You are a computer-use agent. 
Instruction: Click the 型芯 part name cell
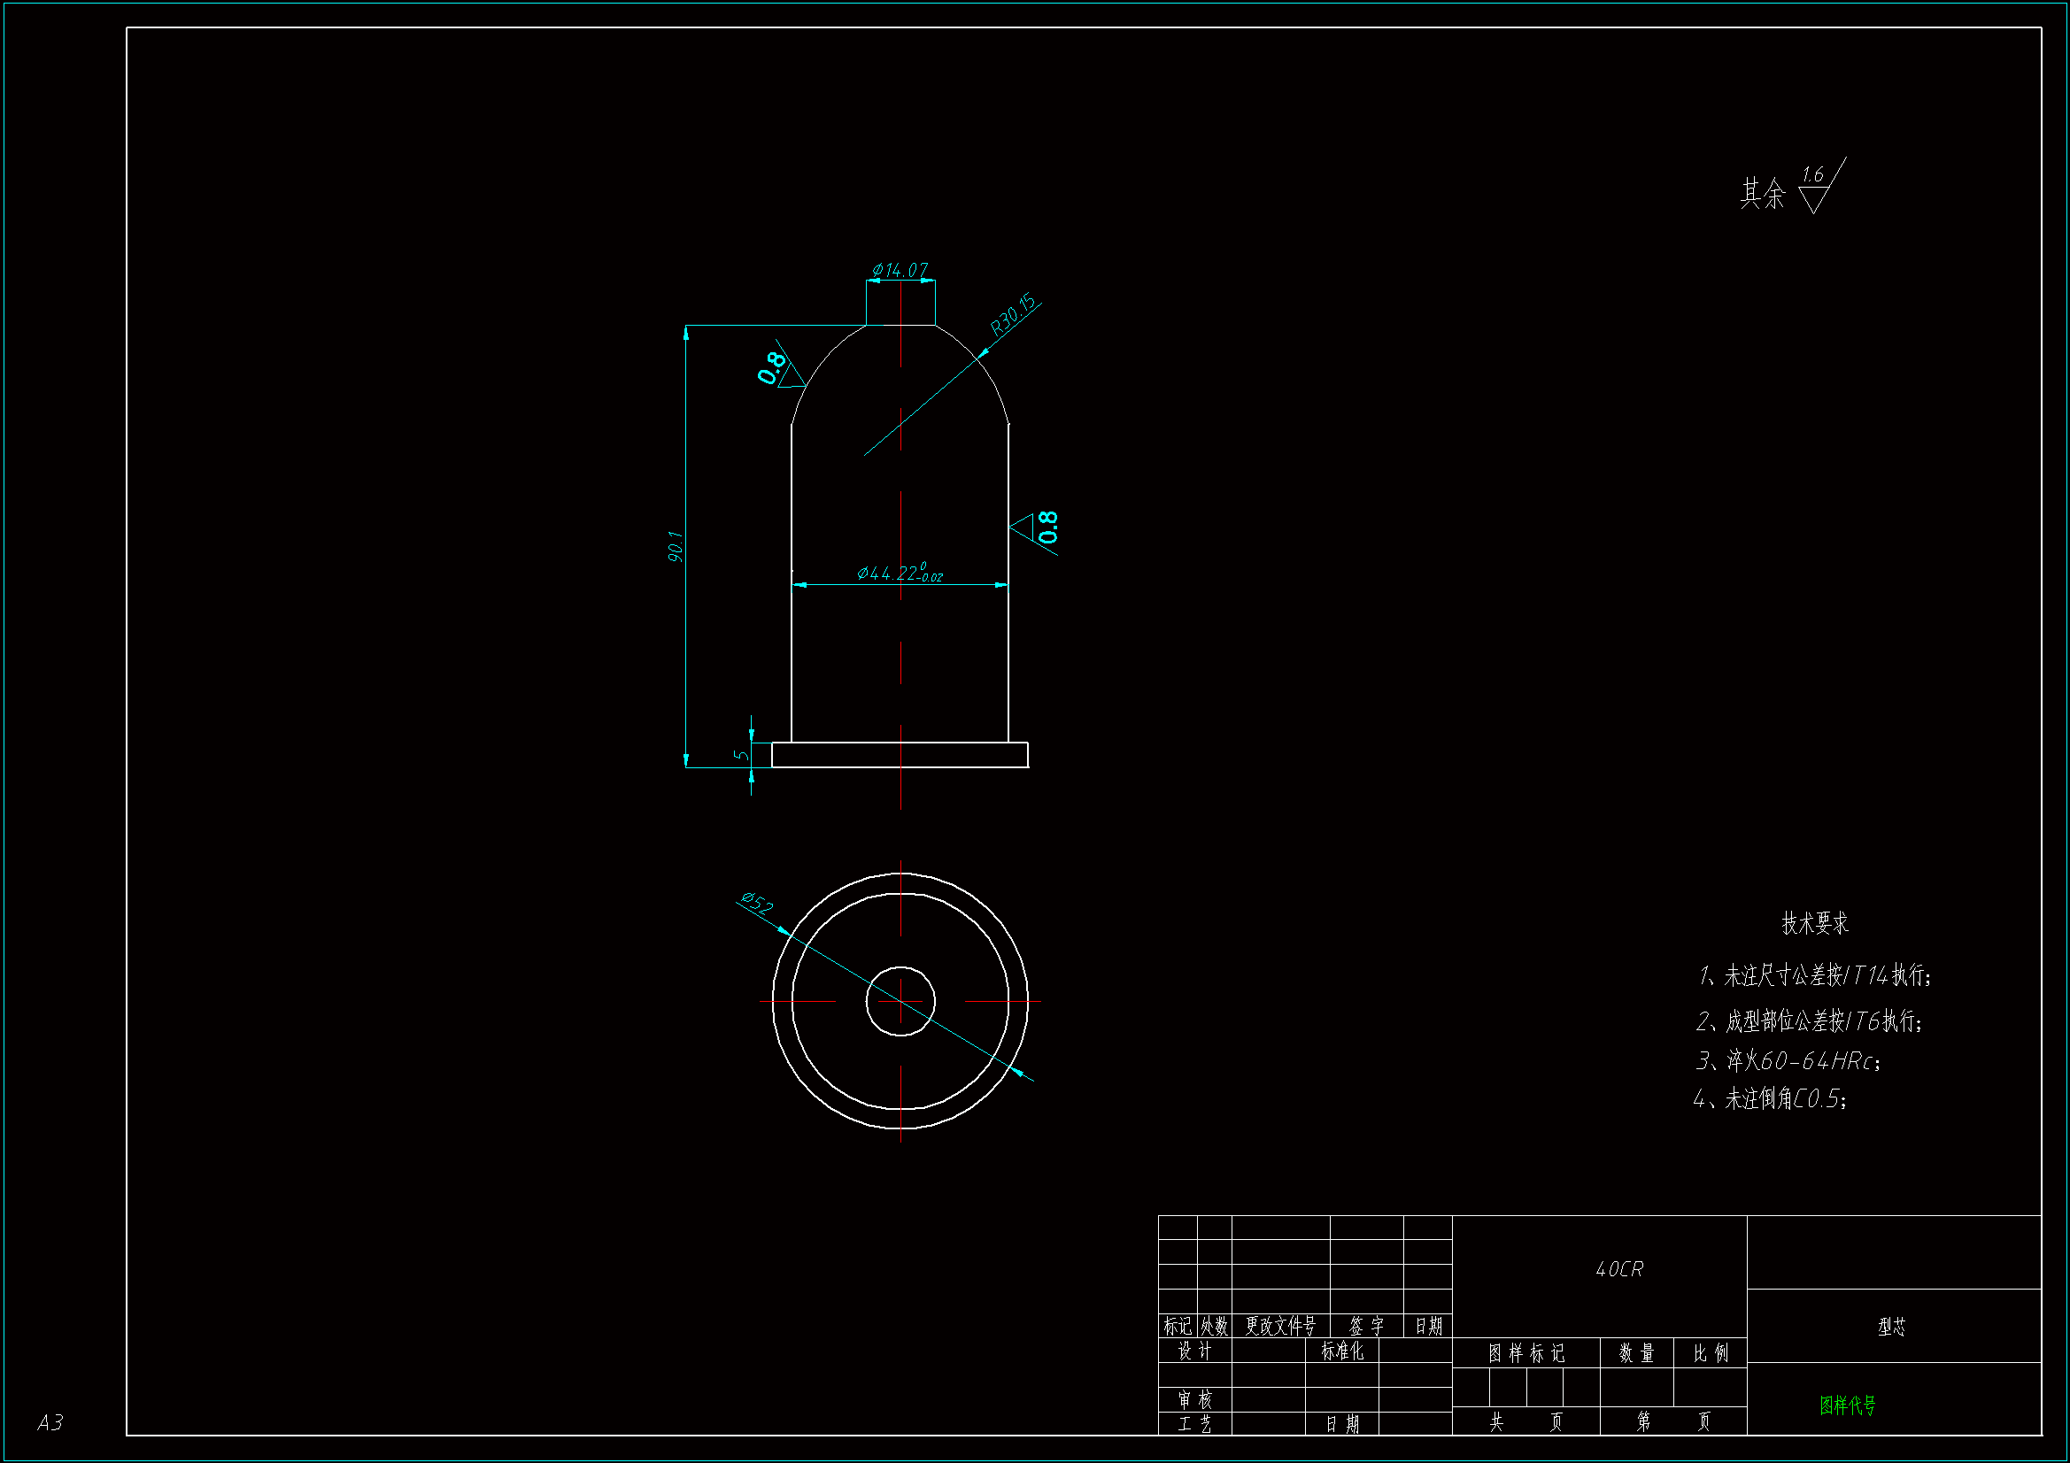pyautogui.click(x=1891, y=1327)
